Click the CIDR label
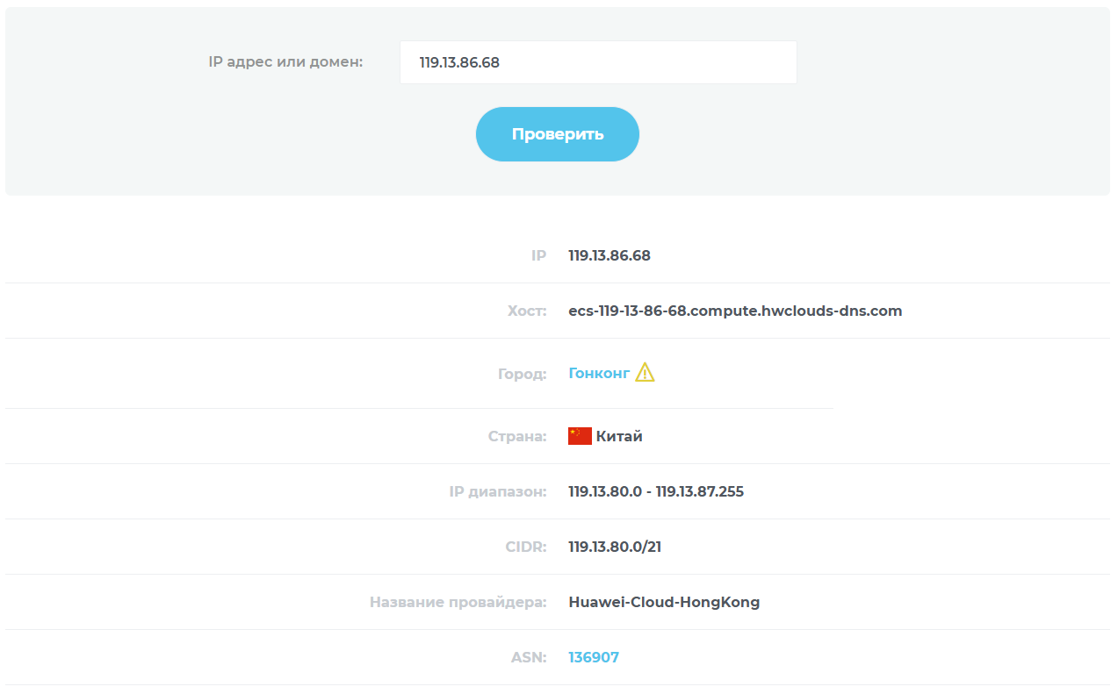Screen dimensions: 1118x694 coord(526,547)
